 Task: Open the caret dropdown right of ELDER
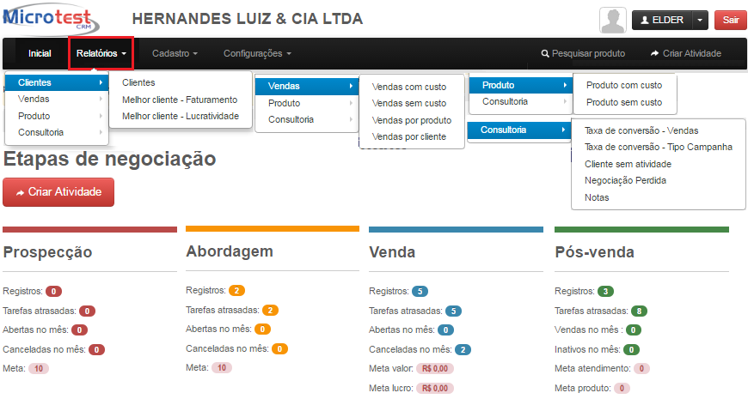coord(700,20)
